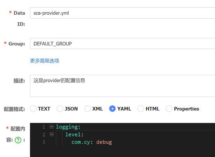Select the Properties format radio button

pyautogui.click(x=169, y=109)
